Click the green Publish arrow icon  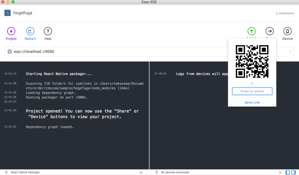[251, 31]
